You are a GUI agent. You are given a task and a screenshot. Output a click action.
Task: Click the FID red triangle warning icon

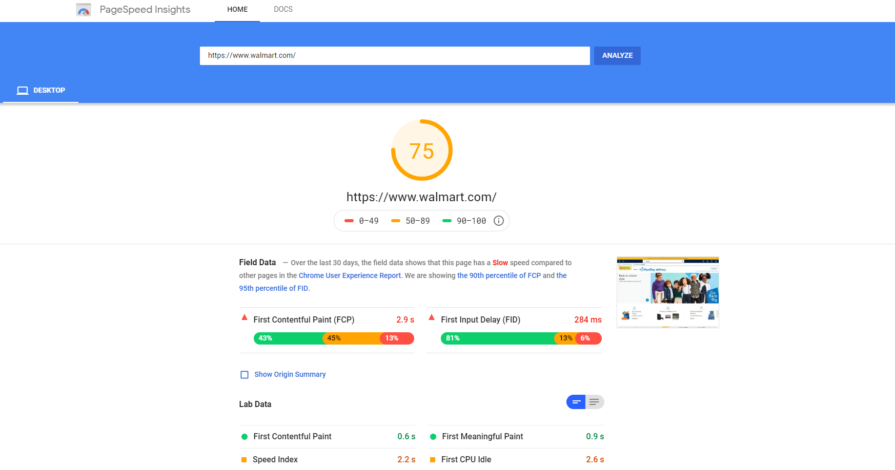tap(432, 317)
